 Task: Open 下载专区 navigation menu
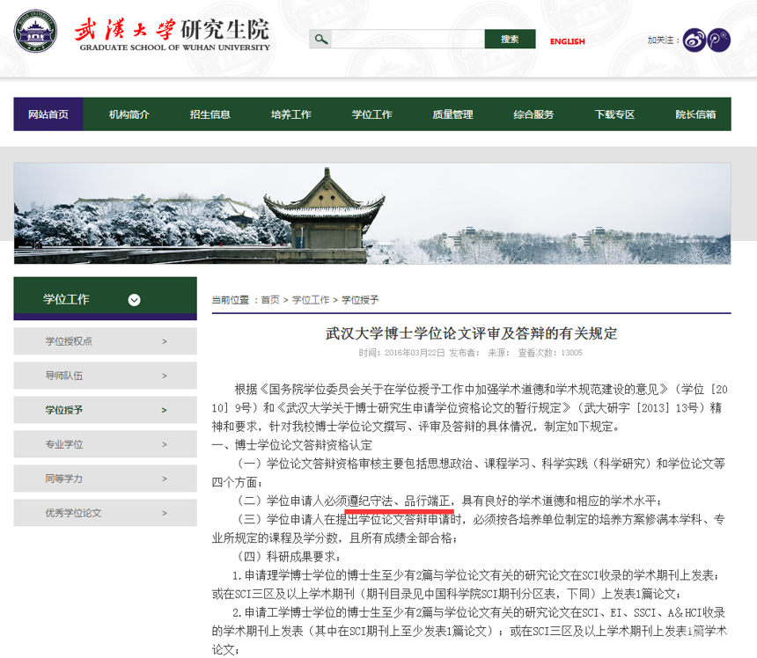(614, 114)
